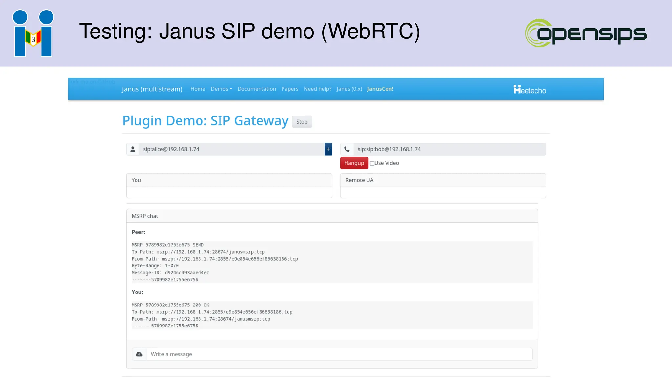
Task: Open the Janus (0.x) nav item
Action: tap(349, 89)
